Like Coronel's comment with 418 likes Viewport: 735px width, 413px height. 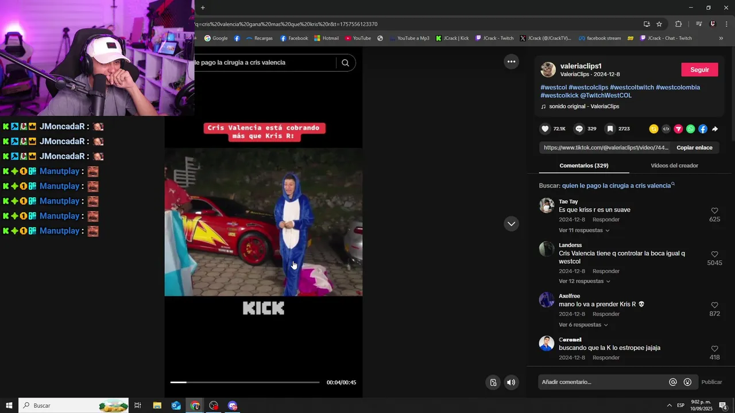pos(714,349)
